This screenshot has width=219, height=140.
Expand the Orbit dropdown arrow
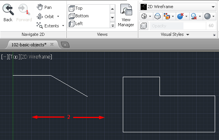[x=58, y=17]
